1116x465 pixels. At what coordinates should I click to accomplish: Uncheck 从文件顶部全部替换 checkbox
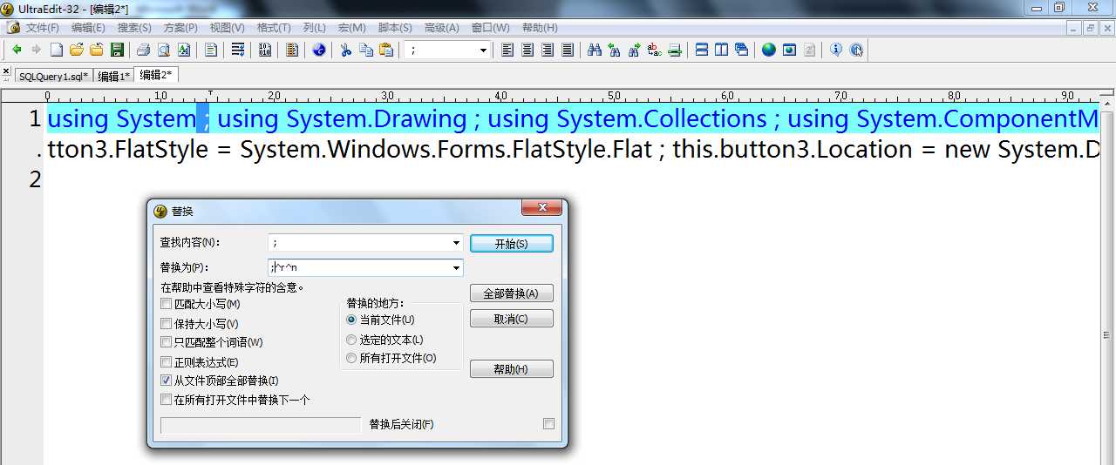pyautogui.click(x=167, y=381)
